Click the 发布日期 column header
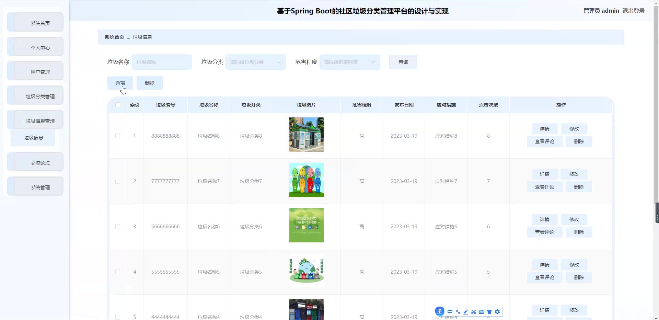Viewport: 659px width, 320px height. click(x=404, y=105)
